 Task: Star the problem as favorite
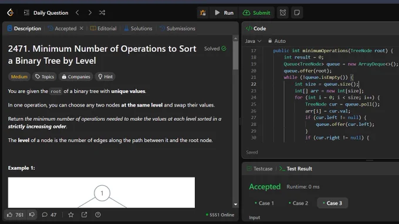(x=71, y=215)
